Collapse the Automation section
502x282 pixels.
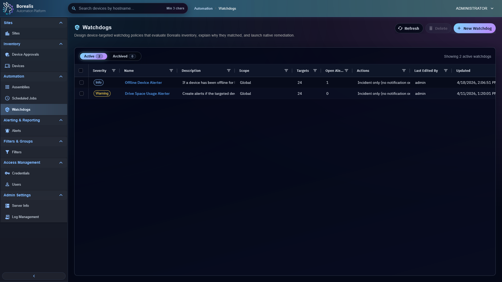click(61, 77)
